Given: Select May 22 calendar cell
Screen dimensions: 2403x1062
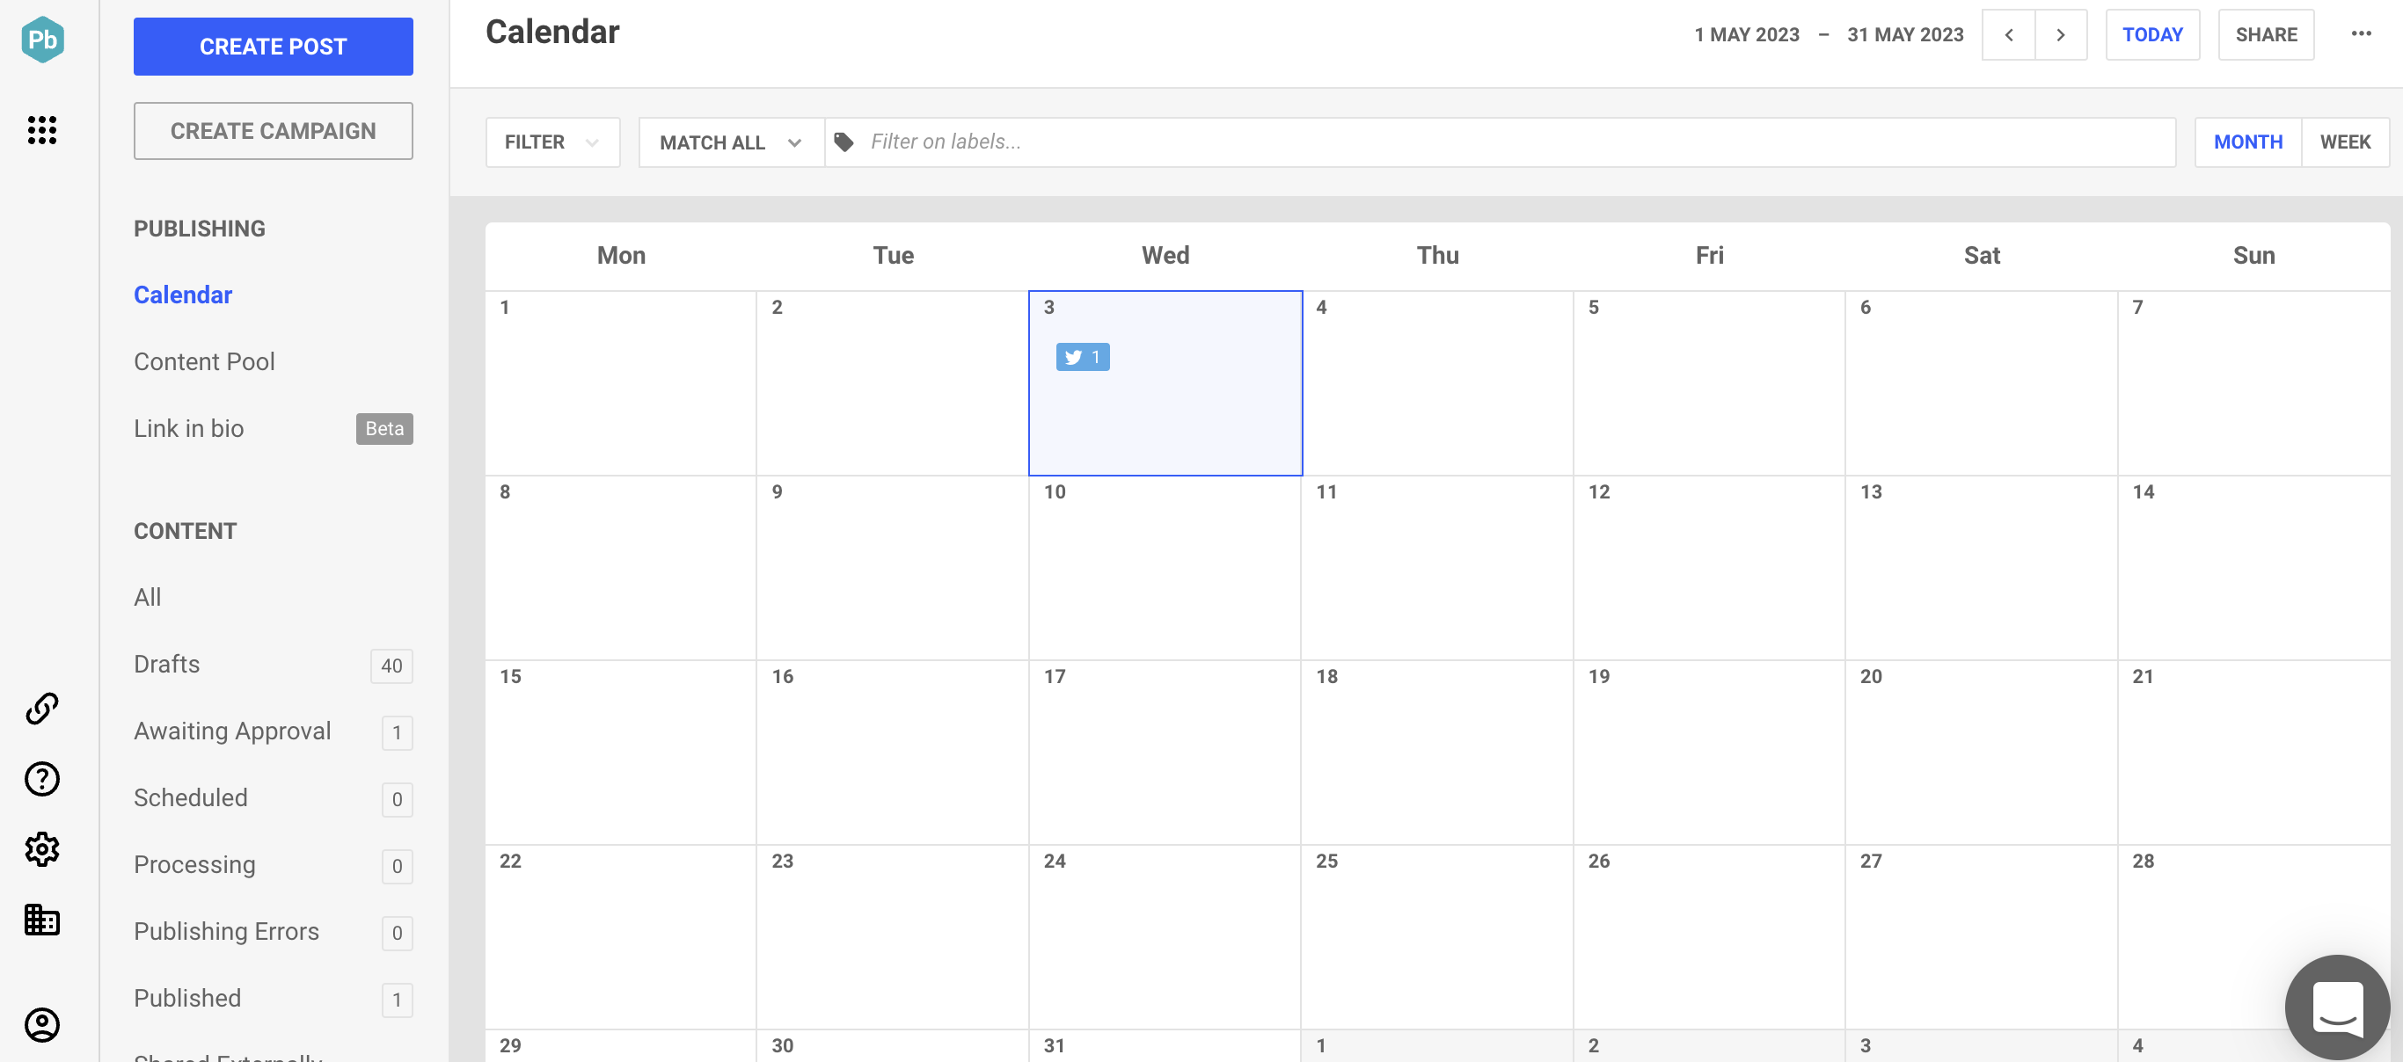Looking at the screenshot, I should coord(620,937).
